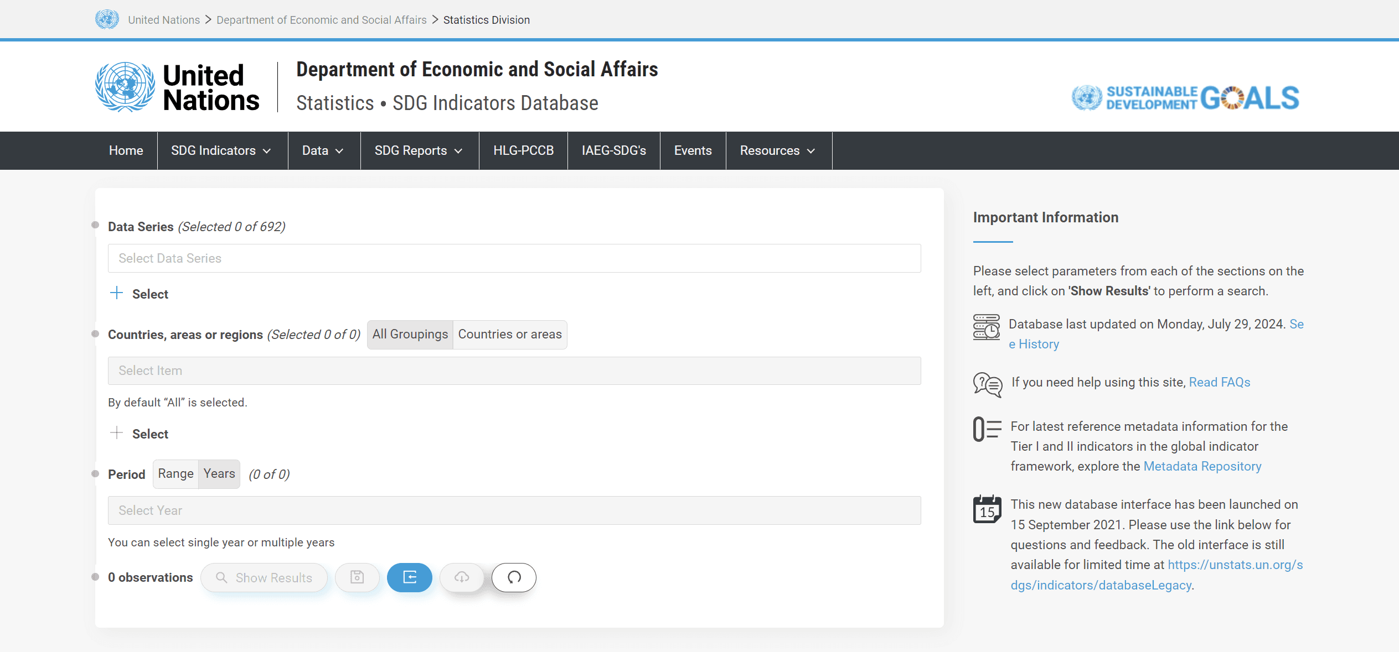Click the UN emblem in top breadcrumb
The width and height of the screenshot is (1399, 652).
pos(107,19)
